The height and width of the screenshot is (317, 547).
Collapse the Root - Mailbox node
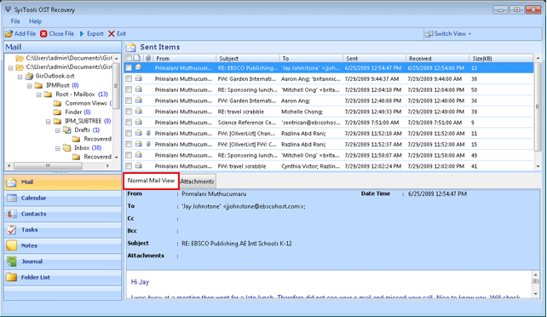pos(39,95)
